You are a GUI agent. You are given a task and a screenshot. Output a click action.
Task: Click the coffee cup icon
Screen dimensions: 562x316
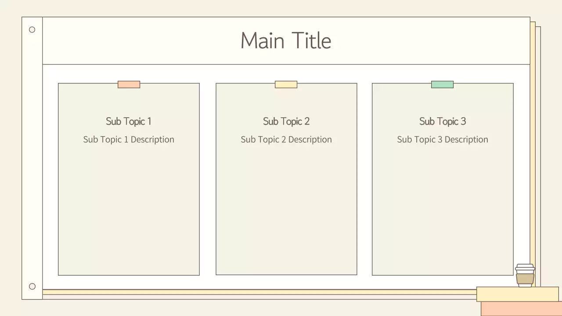pos(525,276)
